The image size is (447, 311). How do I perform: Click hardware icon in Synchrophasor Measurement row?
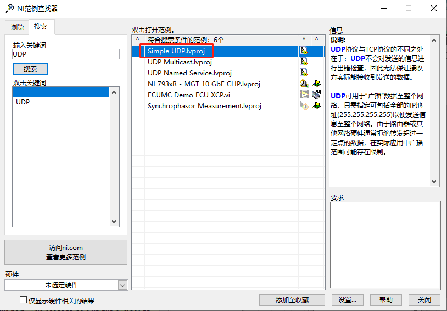click(317, 106)
